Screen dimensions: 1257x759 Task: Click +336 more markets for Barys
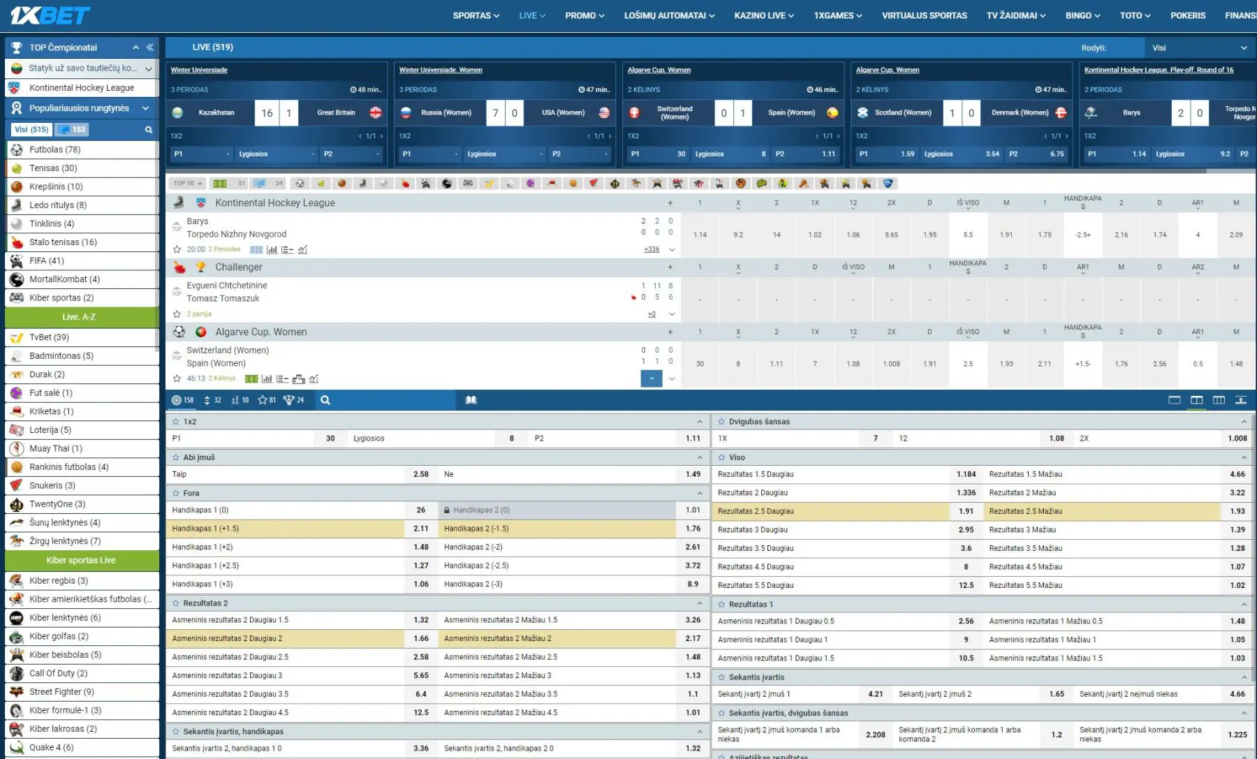[652, 249]
